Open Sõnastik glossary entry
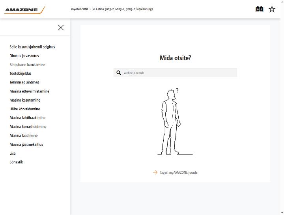Image resolution: width=284 pixels, height=215 pixels. pyautogui.click(x=16, y=162)
